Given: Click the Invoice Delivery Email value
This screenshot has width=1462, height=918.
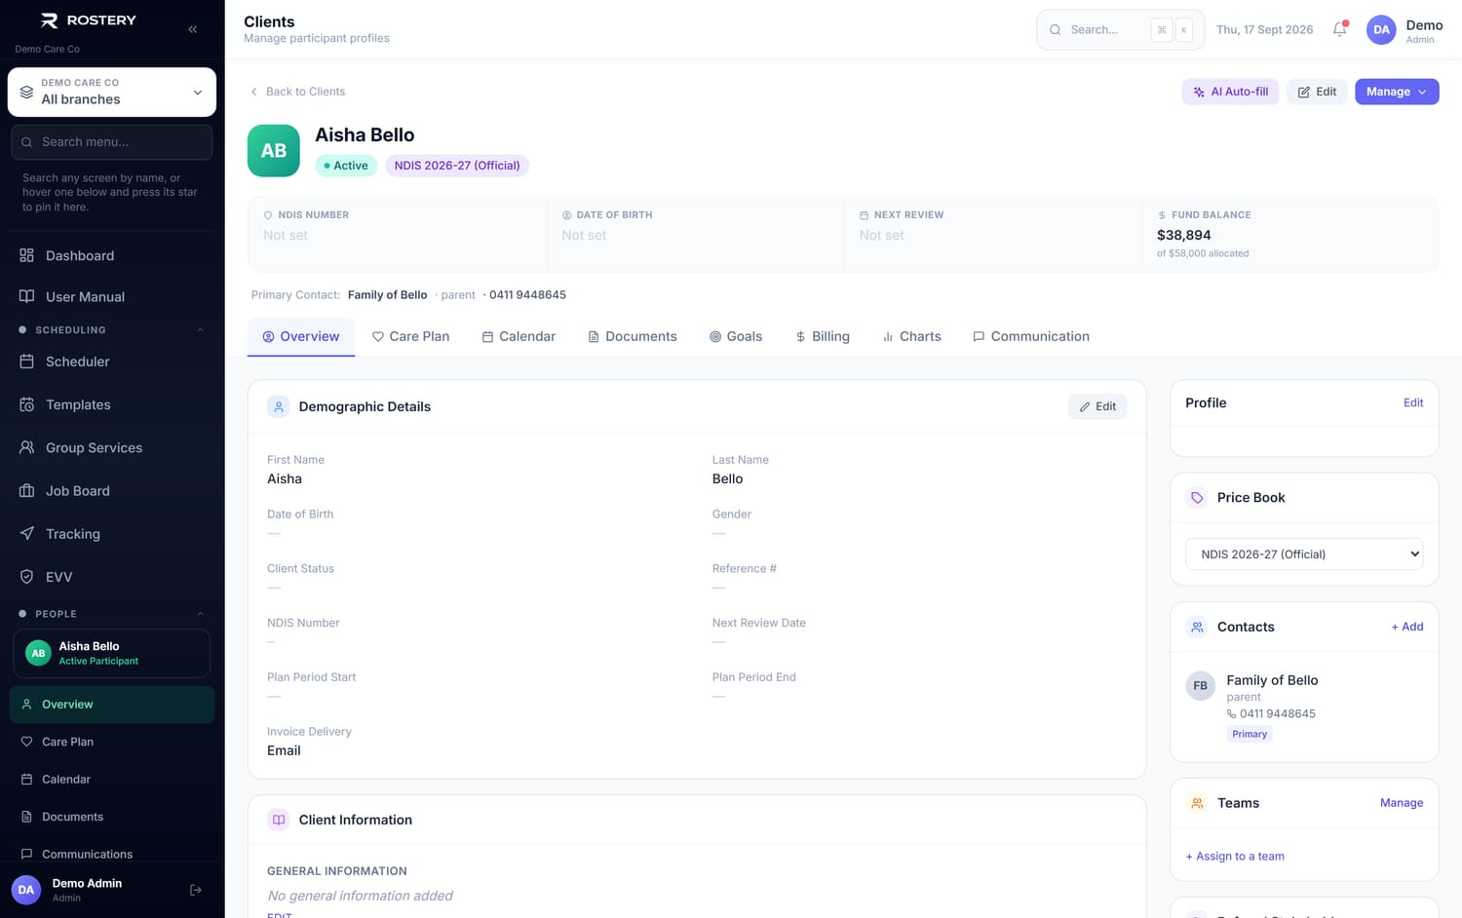Looking at the screenshot, I should pos(284,750).
